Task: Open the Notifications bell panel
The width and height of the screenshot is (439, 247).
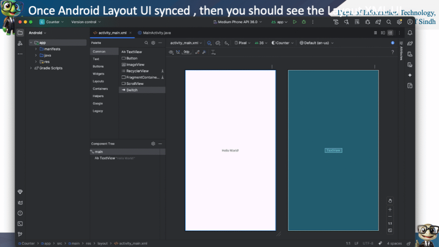Action: (x=410, y=33)
